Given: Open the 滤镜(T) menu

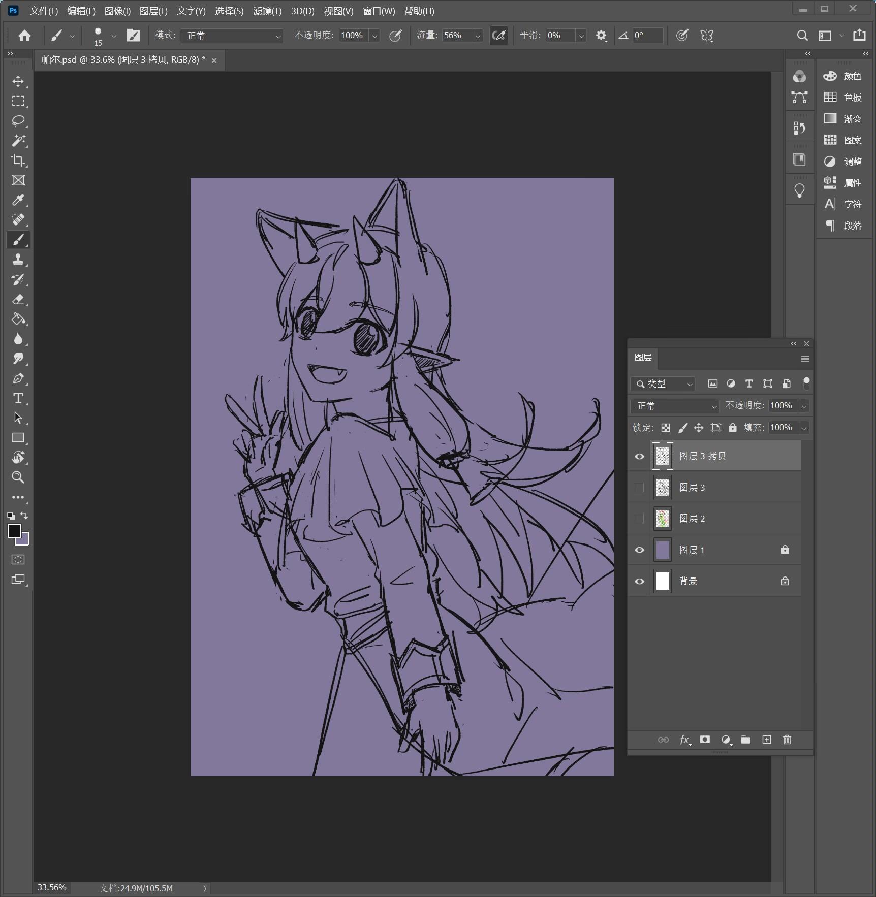Looking at the screenshot, I should click(267, 11).
